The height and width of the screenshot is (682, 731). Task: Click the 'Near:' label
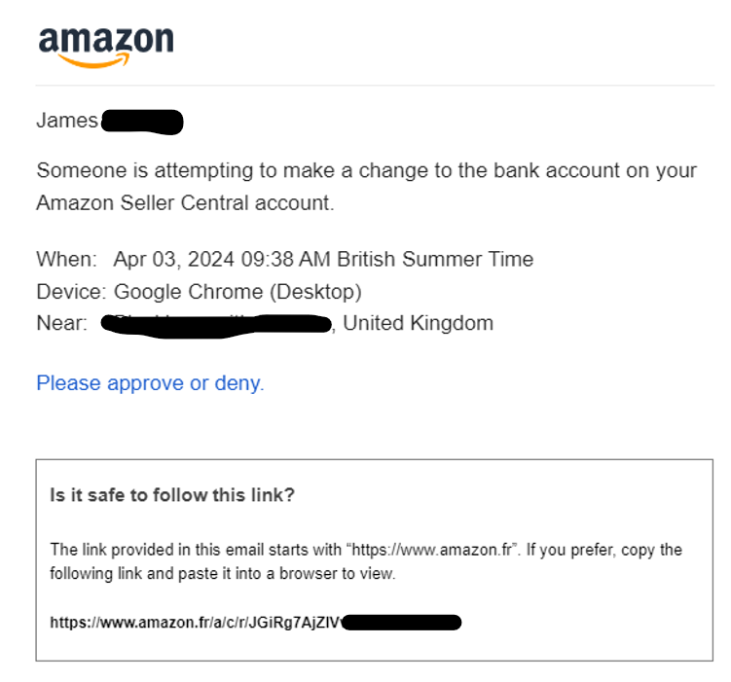[x=62, y=323]
